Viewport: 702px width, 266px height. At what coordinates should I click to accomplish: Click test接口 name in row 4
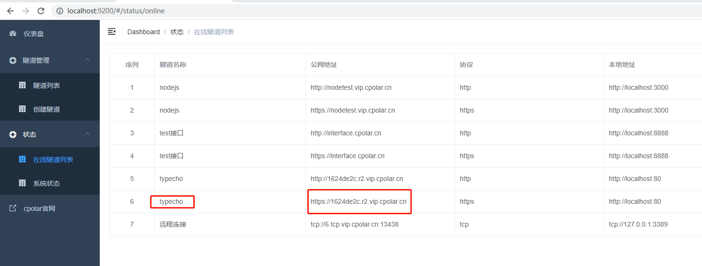tap(171, 156)
